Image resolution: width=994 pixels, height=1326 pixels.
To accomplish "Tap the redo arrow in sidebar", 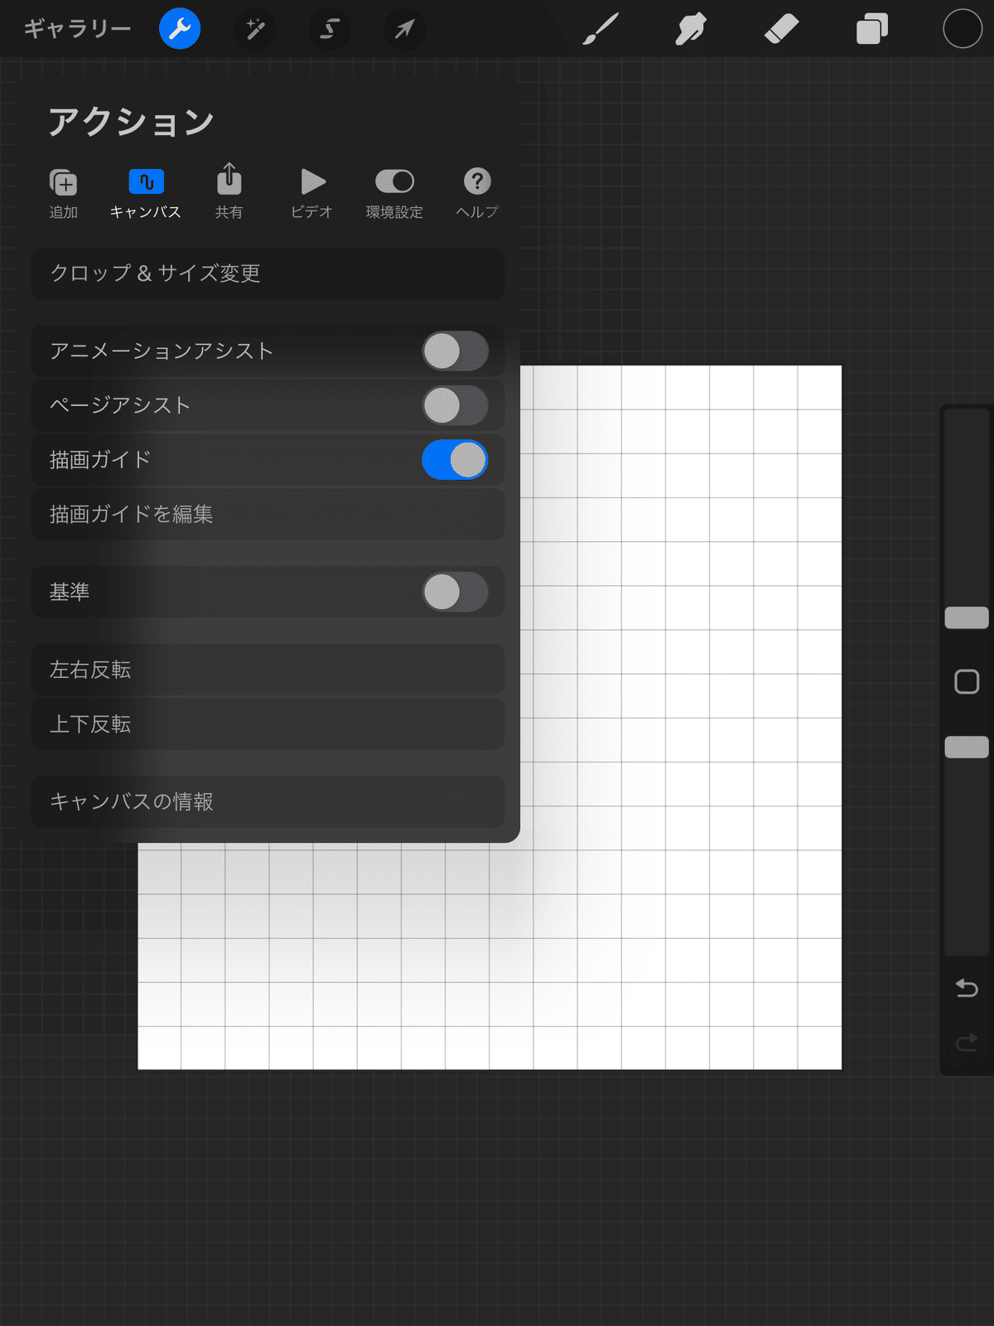I will 967,1043.
